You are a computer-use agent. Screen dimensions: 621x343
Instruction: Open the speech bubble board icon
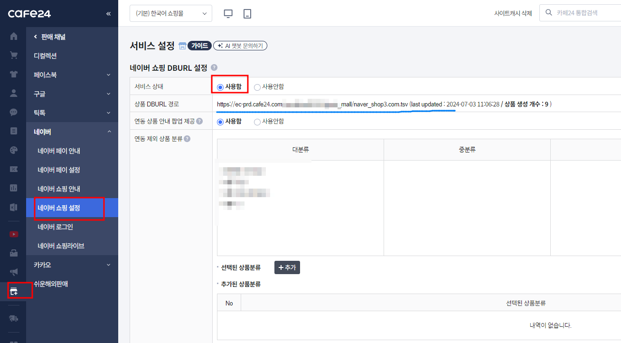point(14,112)
